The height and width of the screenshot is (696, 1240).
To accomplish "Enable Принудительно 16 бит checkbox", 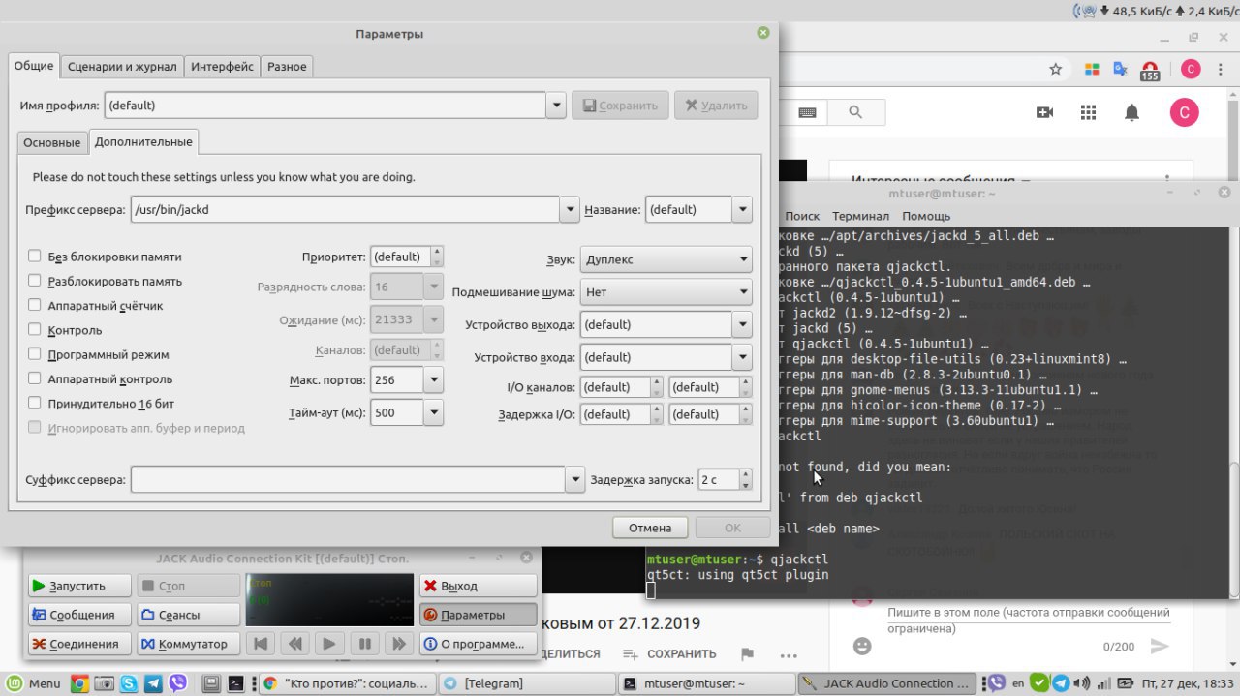I will [x=35, y=403].
